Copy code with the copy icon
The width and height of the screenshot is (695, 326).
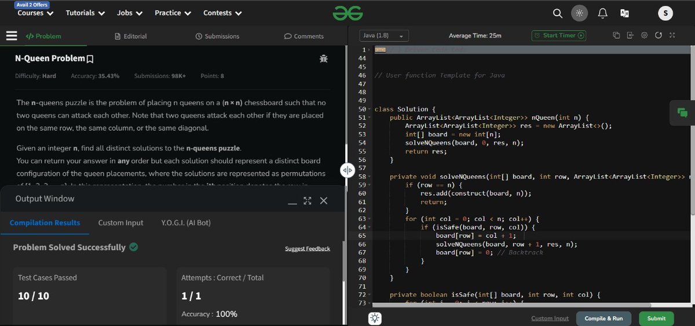(616, 35)
